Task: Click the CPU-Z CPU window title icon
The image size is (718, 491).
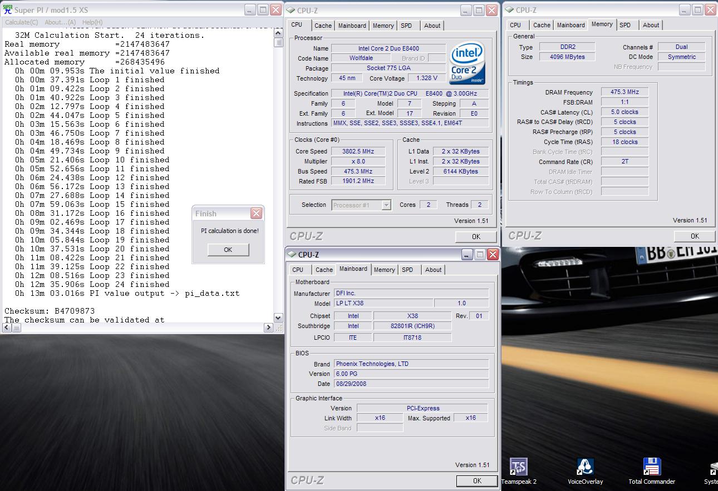Action: [291, 11]
